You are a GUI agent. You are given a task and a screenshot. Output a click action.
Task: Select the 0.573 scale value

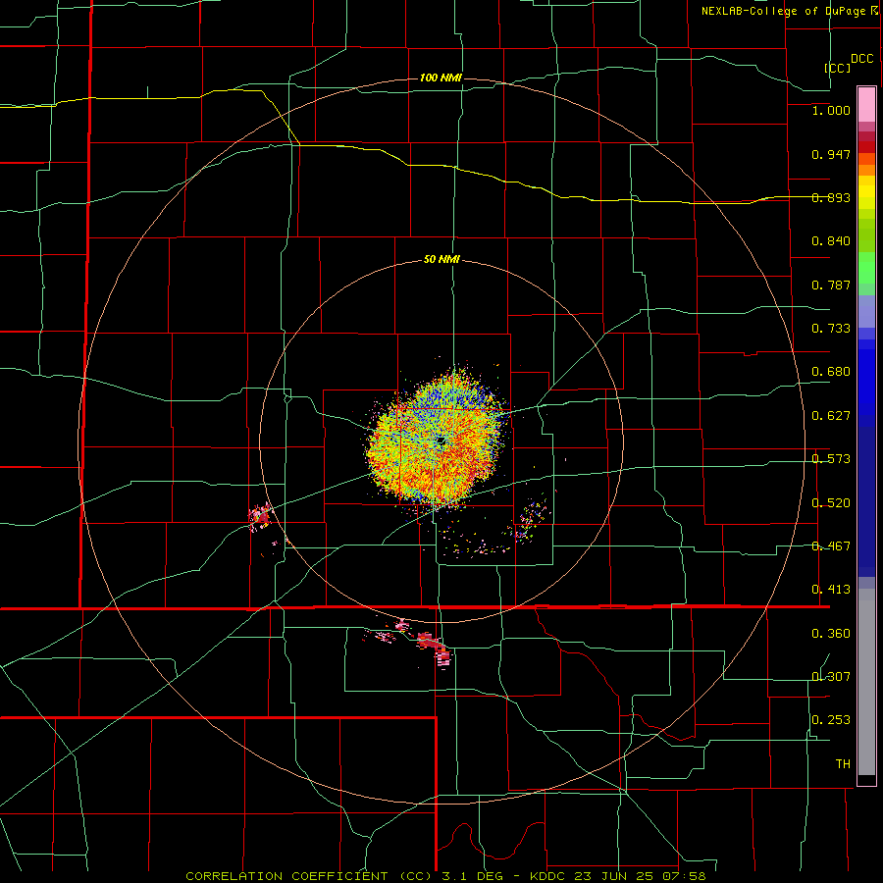coord(831,459)
